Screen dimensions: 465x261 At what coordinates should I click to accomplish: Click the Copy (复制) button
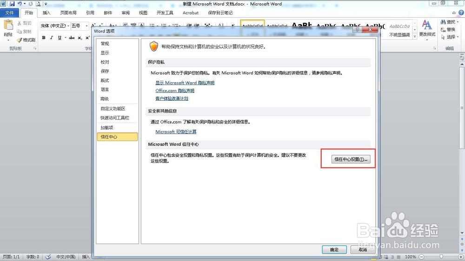(24, 32)
